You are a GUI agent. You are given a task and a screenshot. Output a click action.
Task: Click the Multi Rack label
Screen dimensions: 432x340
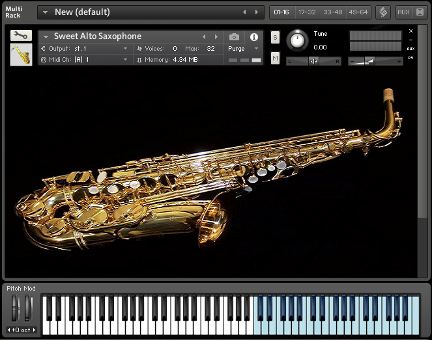coord(14,12)
